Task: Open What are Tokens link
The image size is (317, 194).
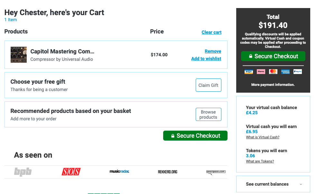Action: click(260, 161)
